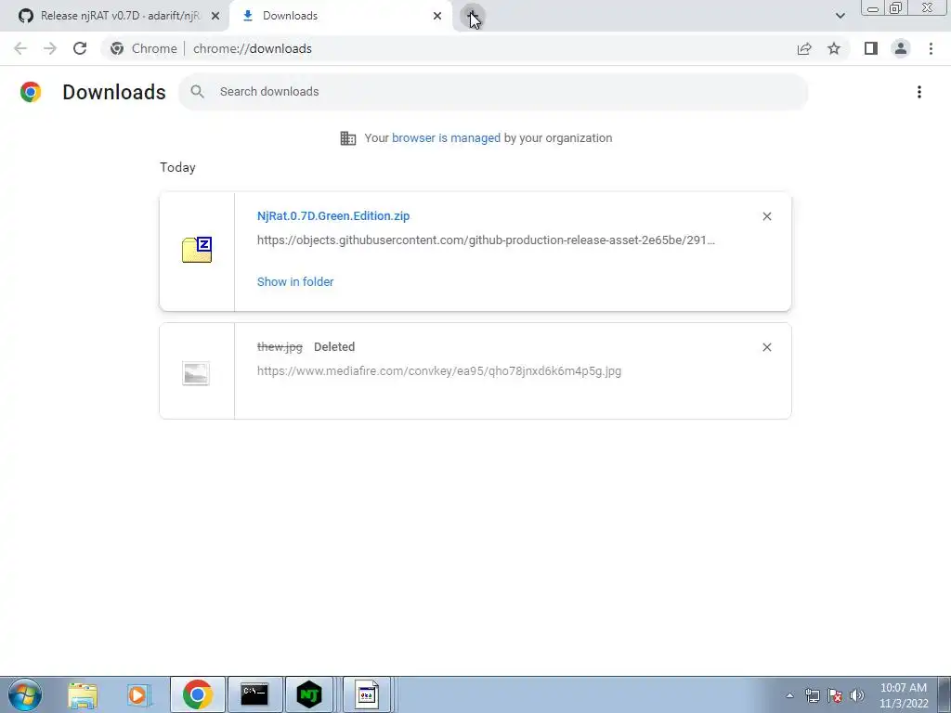Click the Search downloads field

[493, 92]
